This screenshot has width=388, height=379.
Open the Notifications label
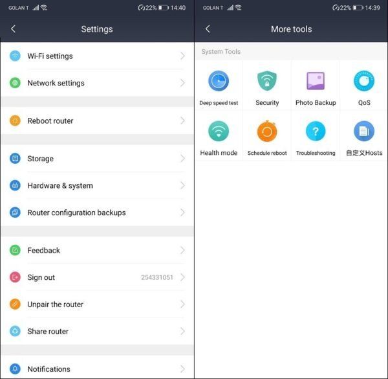click(48, 369)
